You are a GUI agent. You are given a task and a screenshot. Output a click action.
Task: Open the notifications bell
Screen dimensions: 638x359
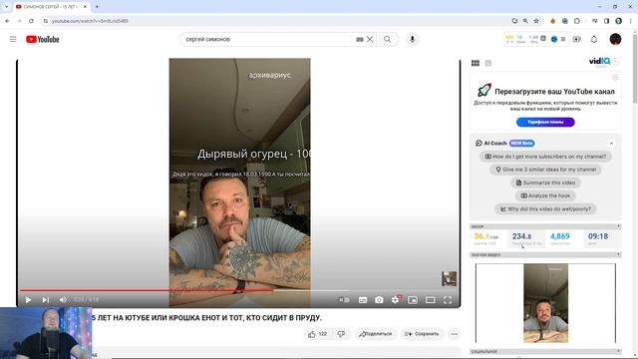(594, 39)
